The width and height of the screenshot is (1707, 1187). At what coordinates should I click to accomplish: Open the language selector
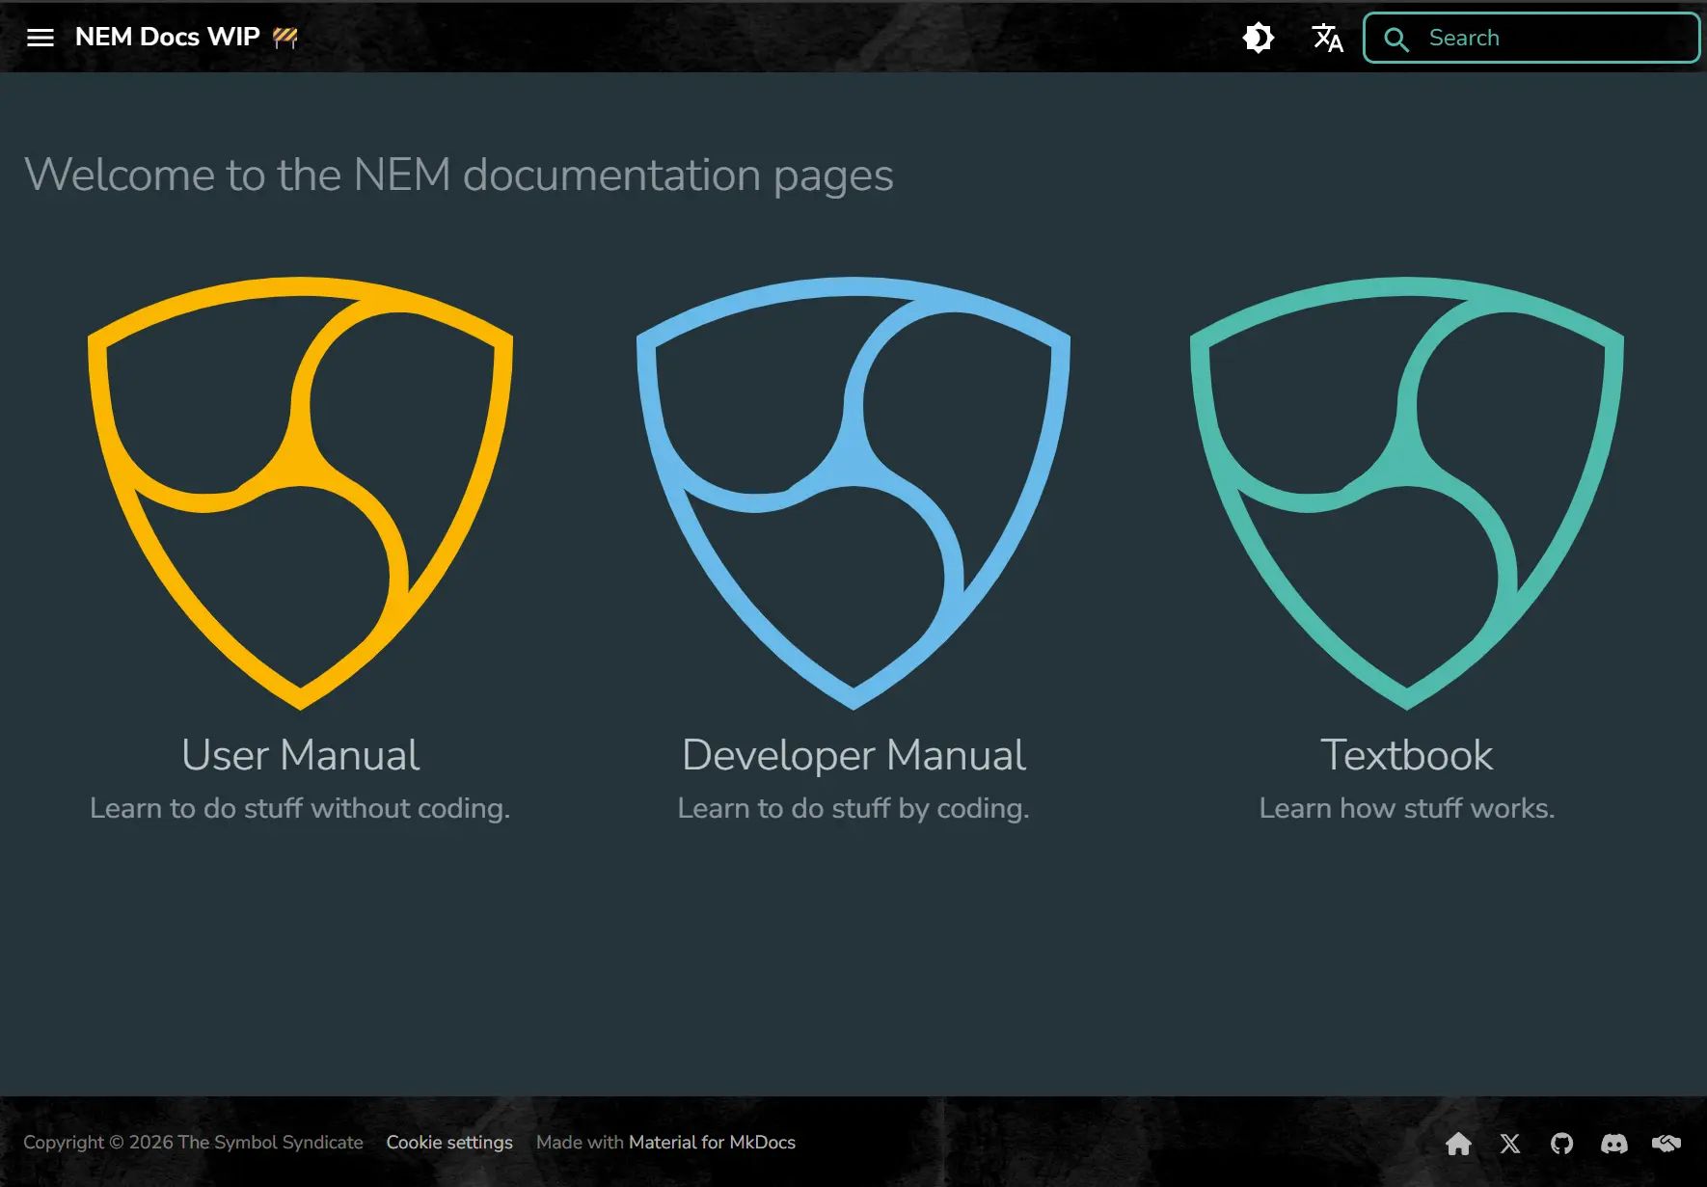pos(1328,38)
